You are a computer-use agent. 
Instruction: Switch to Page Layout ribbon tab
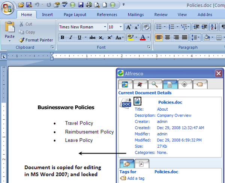coord(75,15)
